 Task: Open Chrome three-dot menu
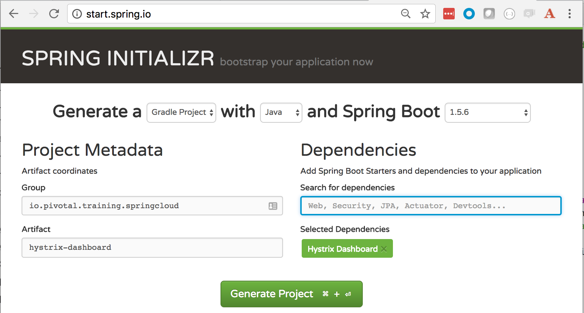(570, 14)
